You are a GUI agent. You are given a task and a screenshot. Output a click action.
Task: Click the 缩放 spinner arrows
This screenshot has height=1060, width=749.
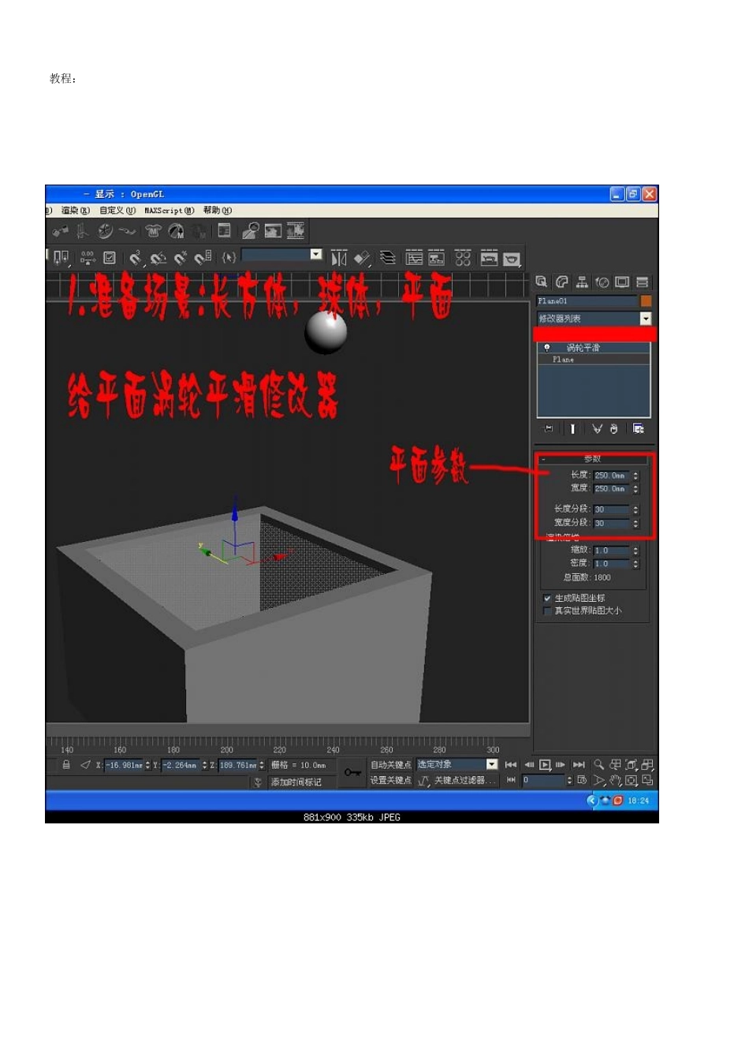click(x=635, y=551)
